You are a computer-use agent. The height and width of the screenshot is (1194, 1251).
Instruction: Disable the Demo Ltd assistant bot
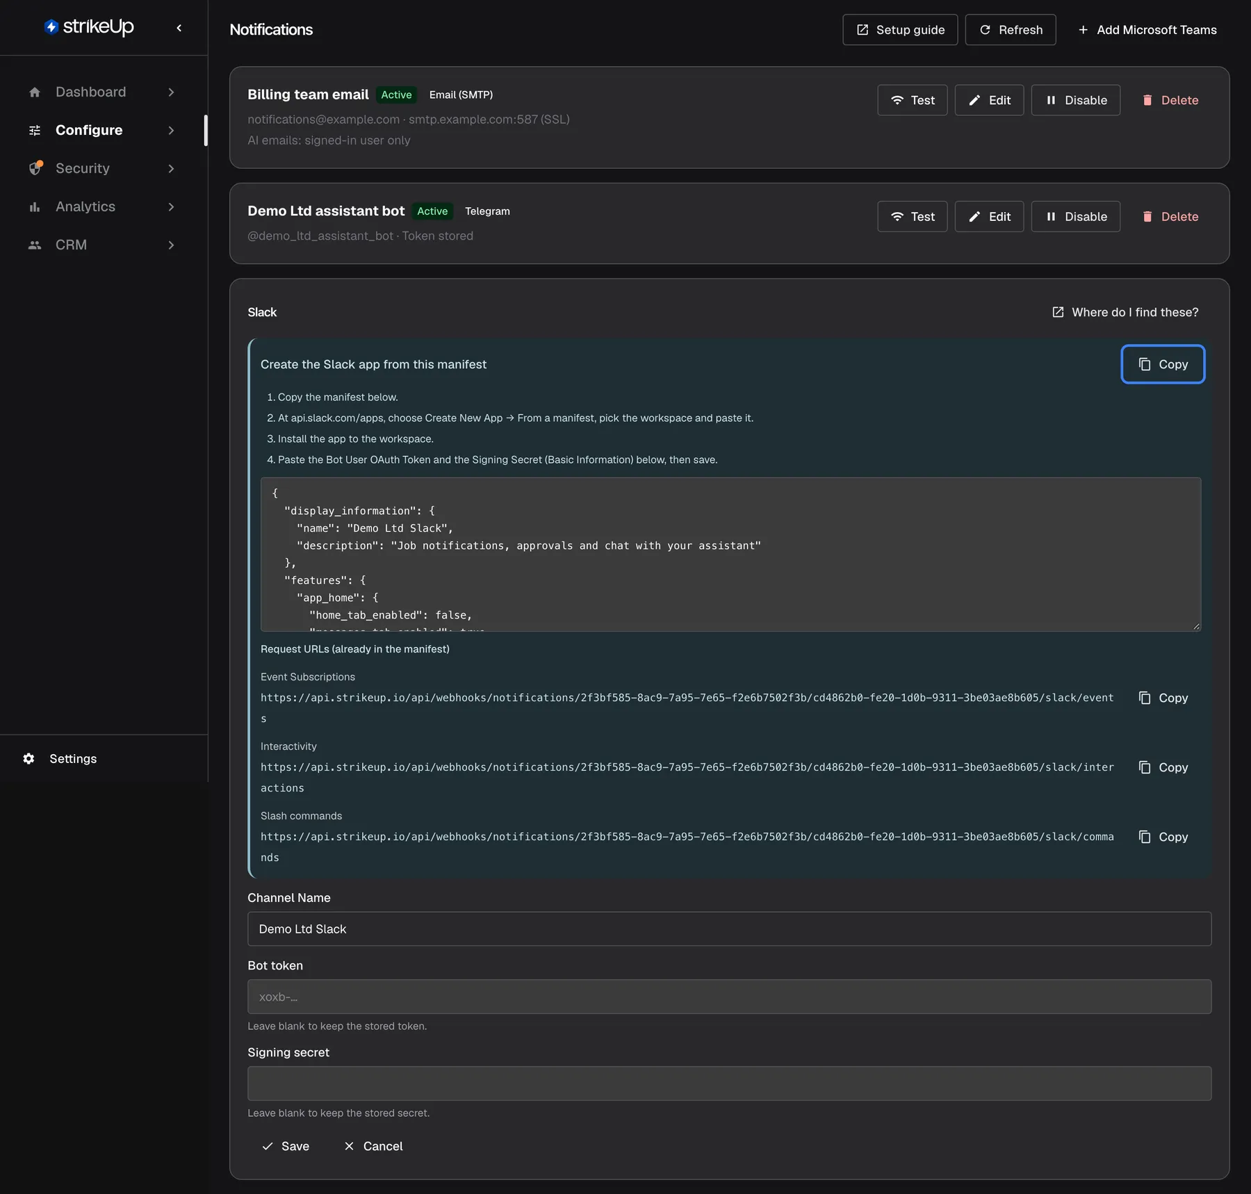(1076, 216)
